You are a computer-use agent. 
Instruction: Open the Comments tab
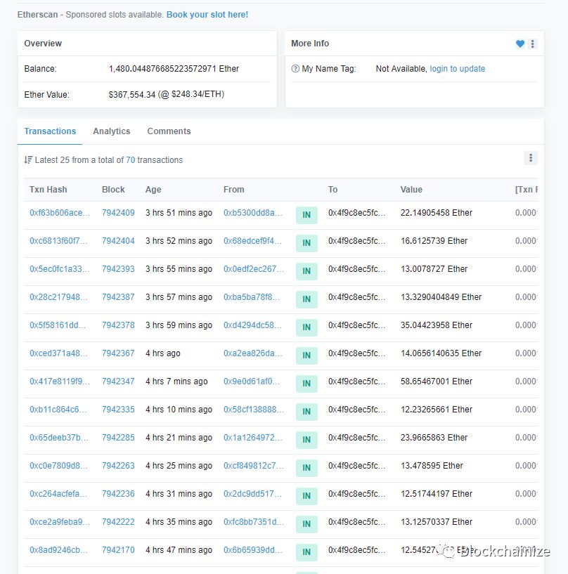(169, 131)
